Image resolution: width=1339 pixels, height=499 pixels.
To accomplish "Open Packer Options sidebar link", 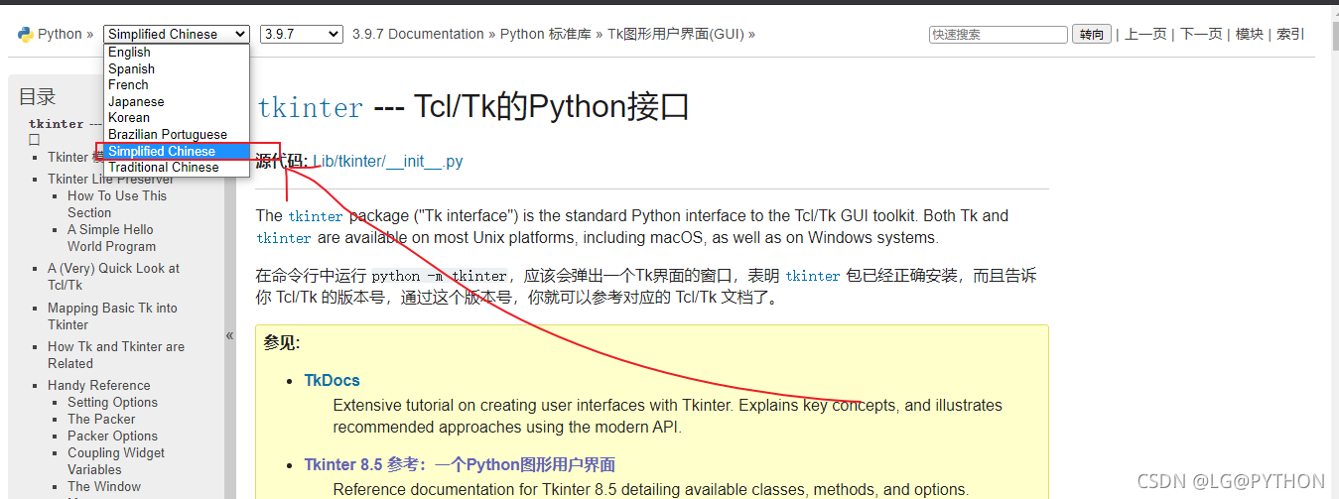I will [112, 436].
